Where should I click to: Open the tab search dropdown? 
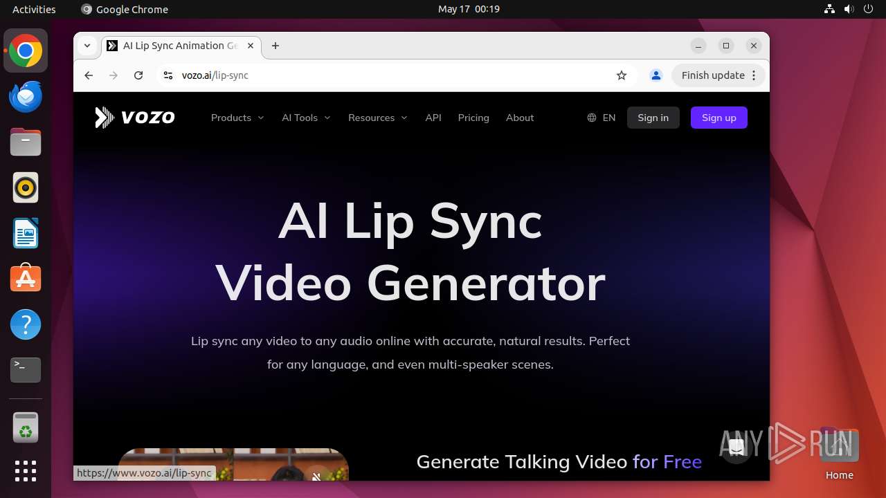(87, 46)
